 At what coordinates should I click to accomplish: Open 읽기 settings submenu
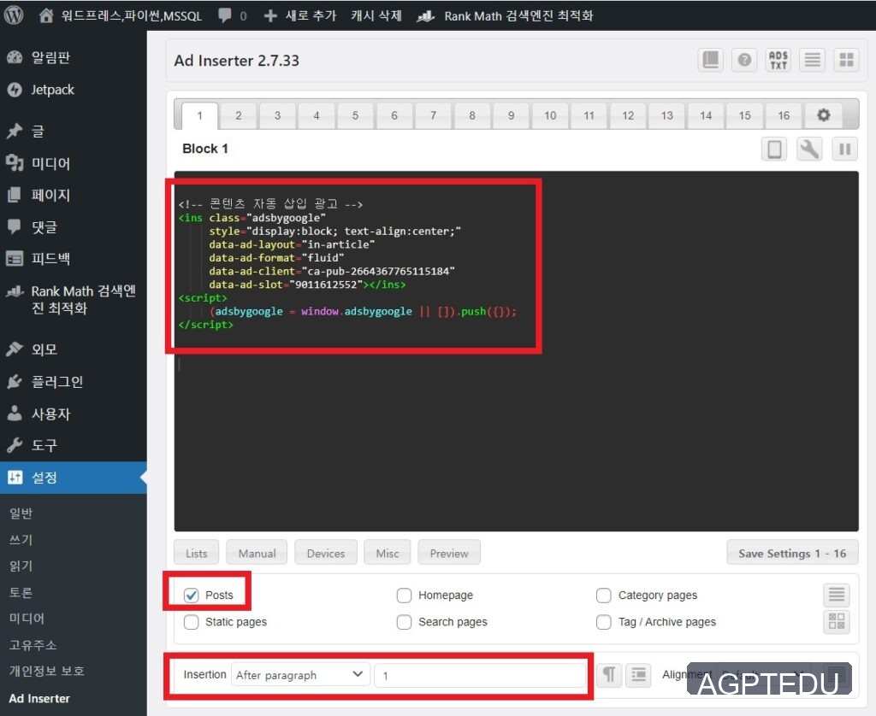(x=21, y=566)
